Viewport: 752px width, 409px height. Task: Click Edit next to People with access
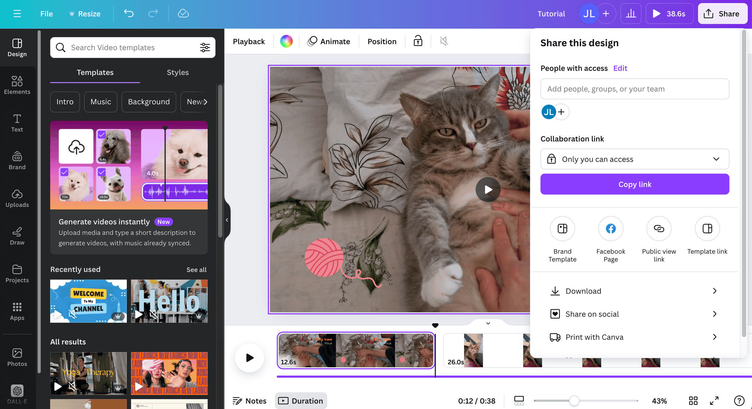click(620, 68)
